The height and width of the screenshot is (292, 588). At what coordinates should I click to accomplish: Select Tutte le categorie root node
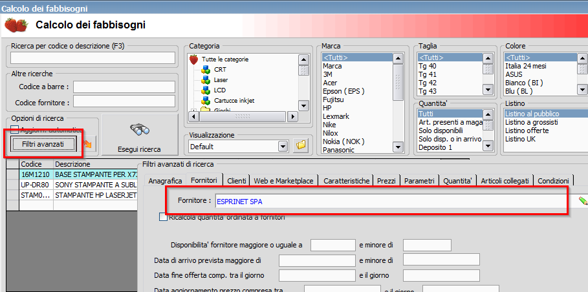[x=225, y=59]
